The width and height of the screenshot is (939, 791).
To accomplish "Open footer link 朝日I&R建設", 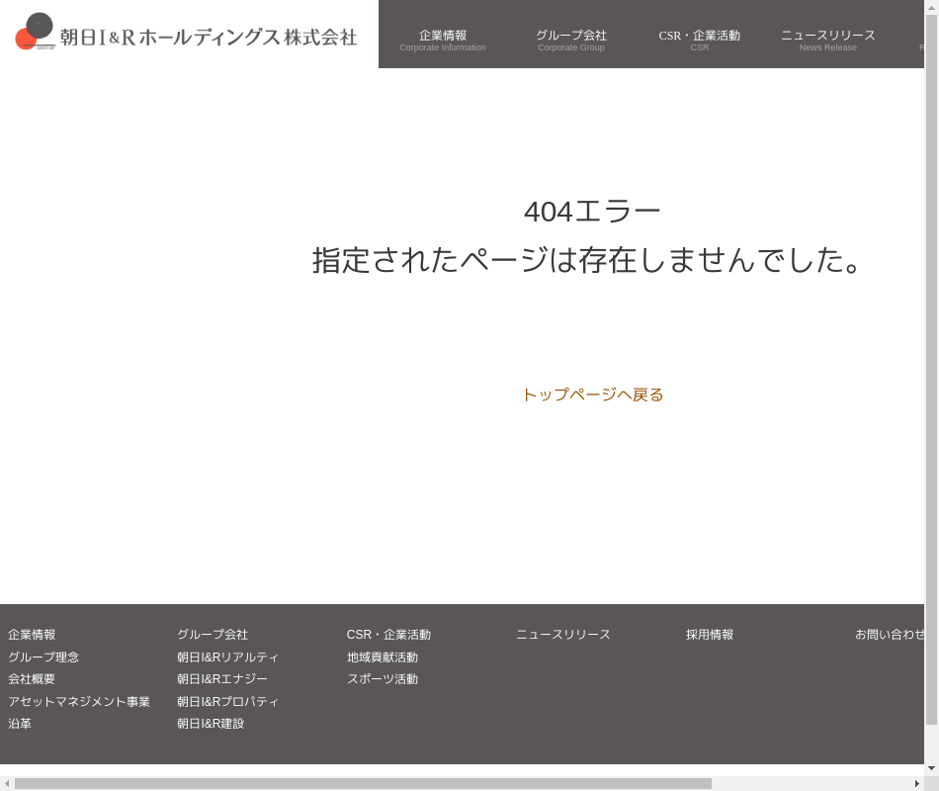I will 211,724.
